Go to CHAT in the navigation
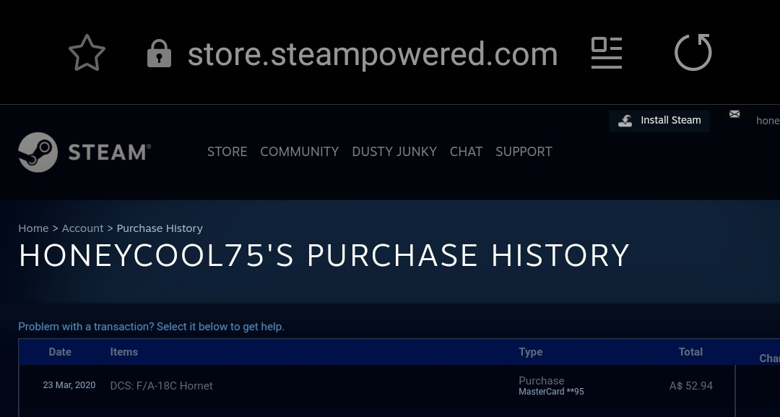Image resolution: width=780 pixels, height=417 pixels. click(466, 152)
